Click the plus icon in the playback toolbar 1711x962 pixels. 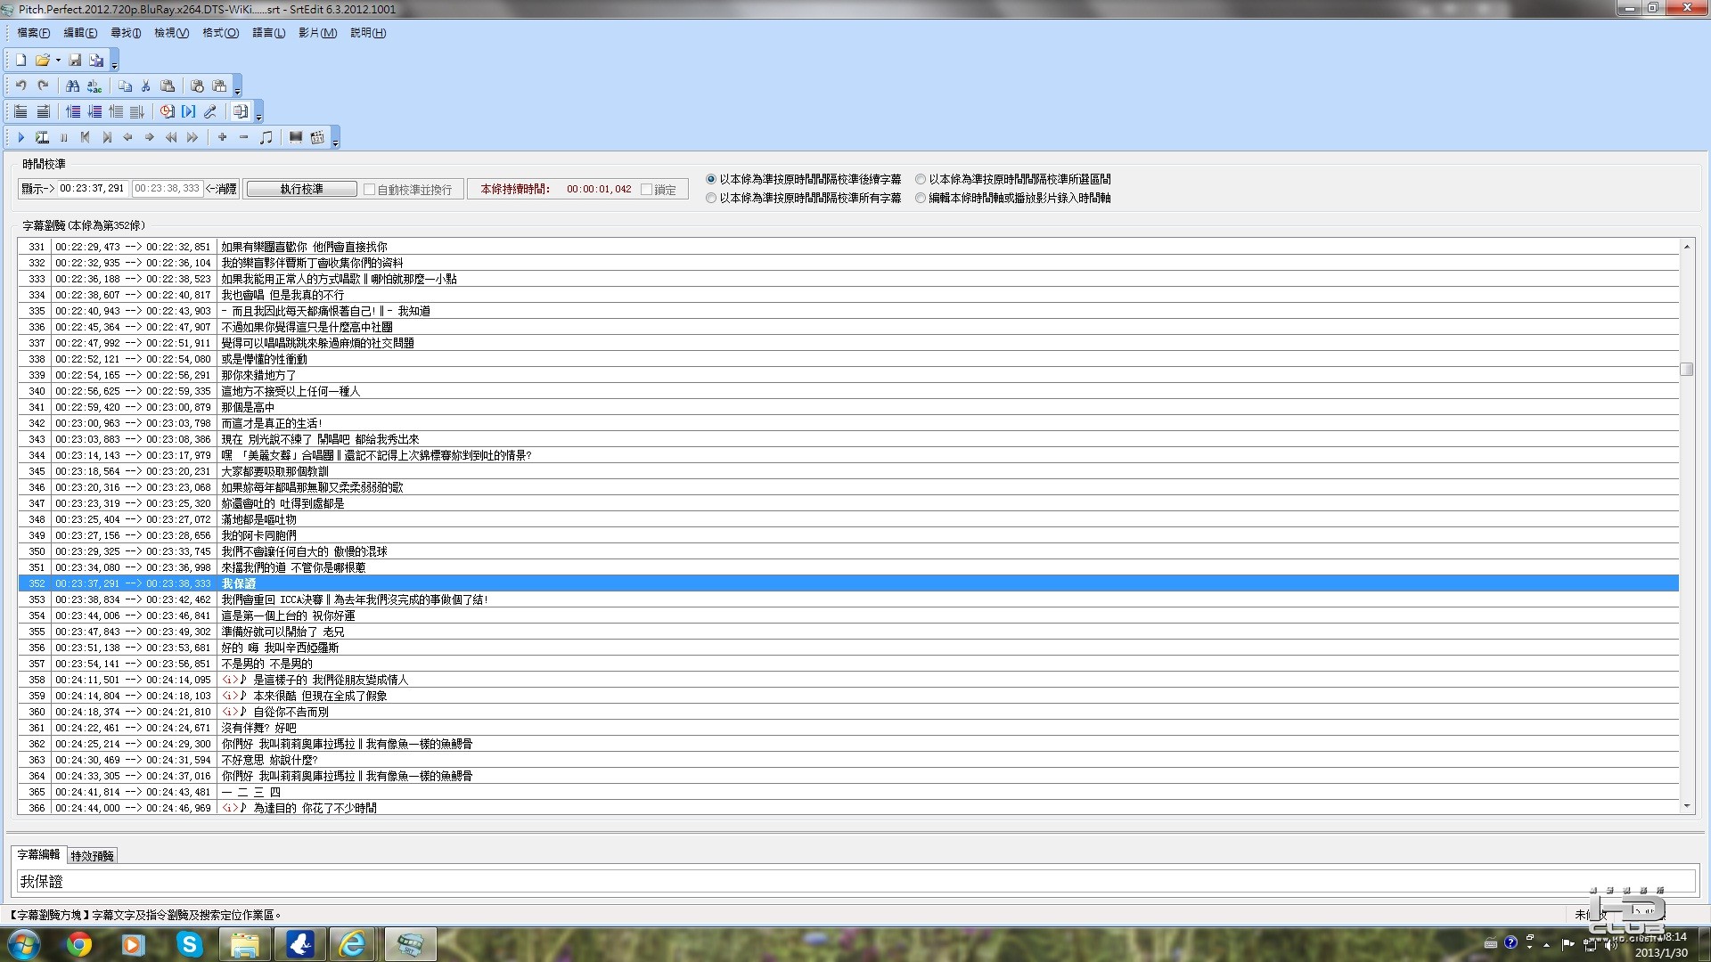click(x=222, y=137)
